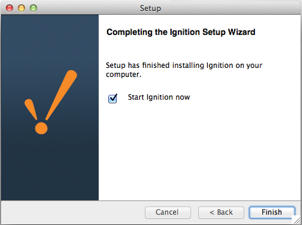Click the orange Ignition logo
The image size is (302, 225).
click(x=51, y=102)
